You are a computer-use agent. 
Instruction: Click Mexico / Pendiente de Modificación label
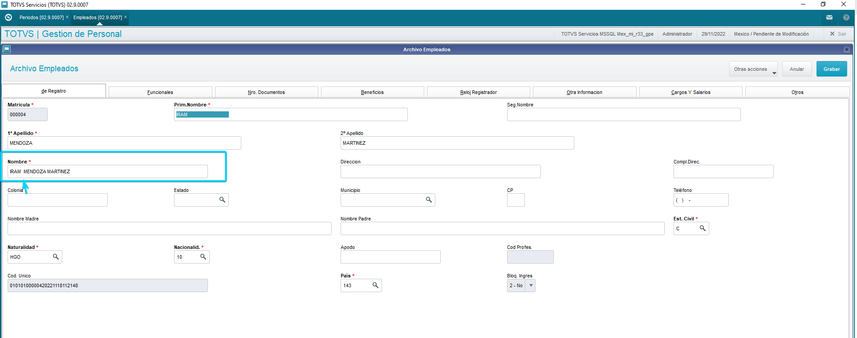771,34
